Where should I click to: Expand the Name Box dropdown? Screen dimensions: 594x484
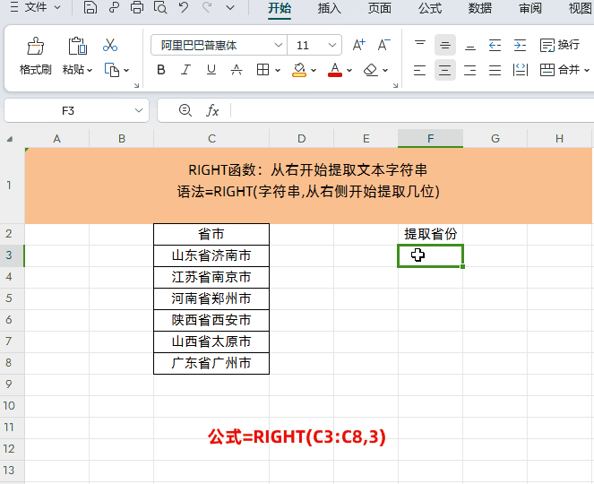[139, 110]
